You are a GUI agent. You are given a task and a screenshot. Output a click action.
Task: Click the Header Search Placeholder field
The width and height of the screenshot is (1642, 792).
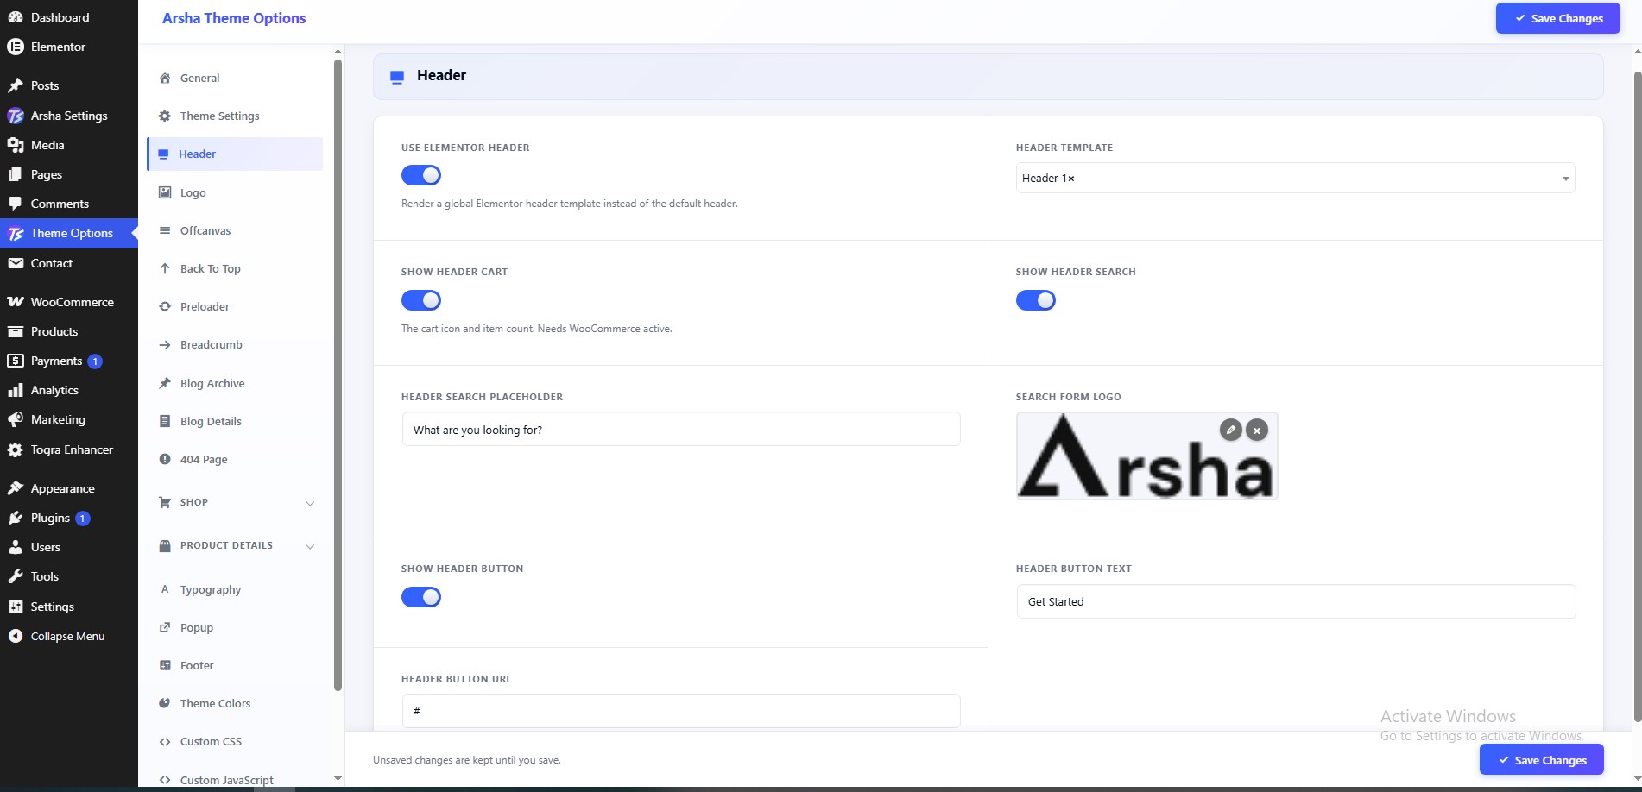(x=681, y=429)
